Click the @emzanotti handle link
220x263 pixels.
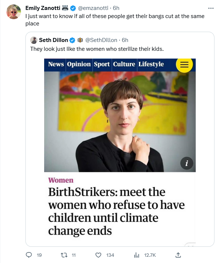coord(93,8)
